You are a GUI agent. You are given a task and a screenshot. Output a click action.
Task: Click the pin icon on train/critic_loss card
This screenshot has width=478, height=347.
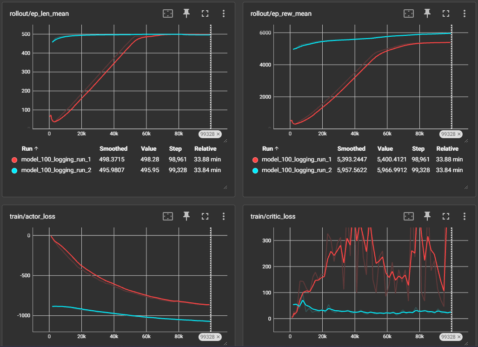427,216
